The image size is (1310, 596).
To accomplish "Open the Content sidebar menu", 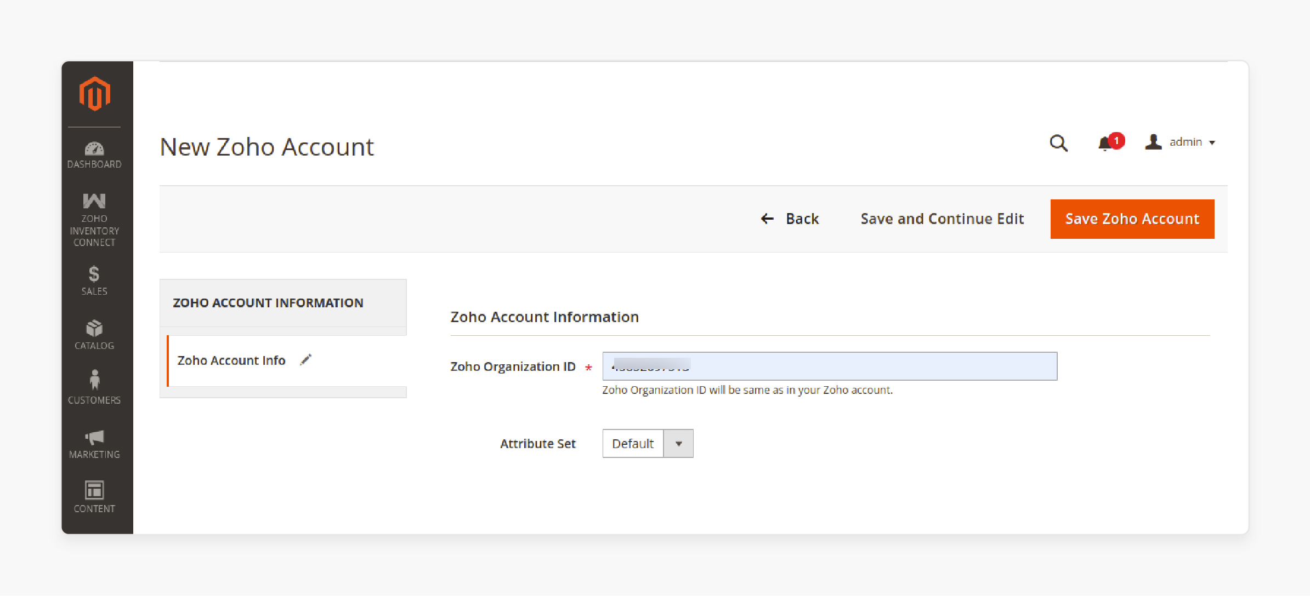I will tap(94, 497).
